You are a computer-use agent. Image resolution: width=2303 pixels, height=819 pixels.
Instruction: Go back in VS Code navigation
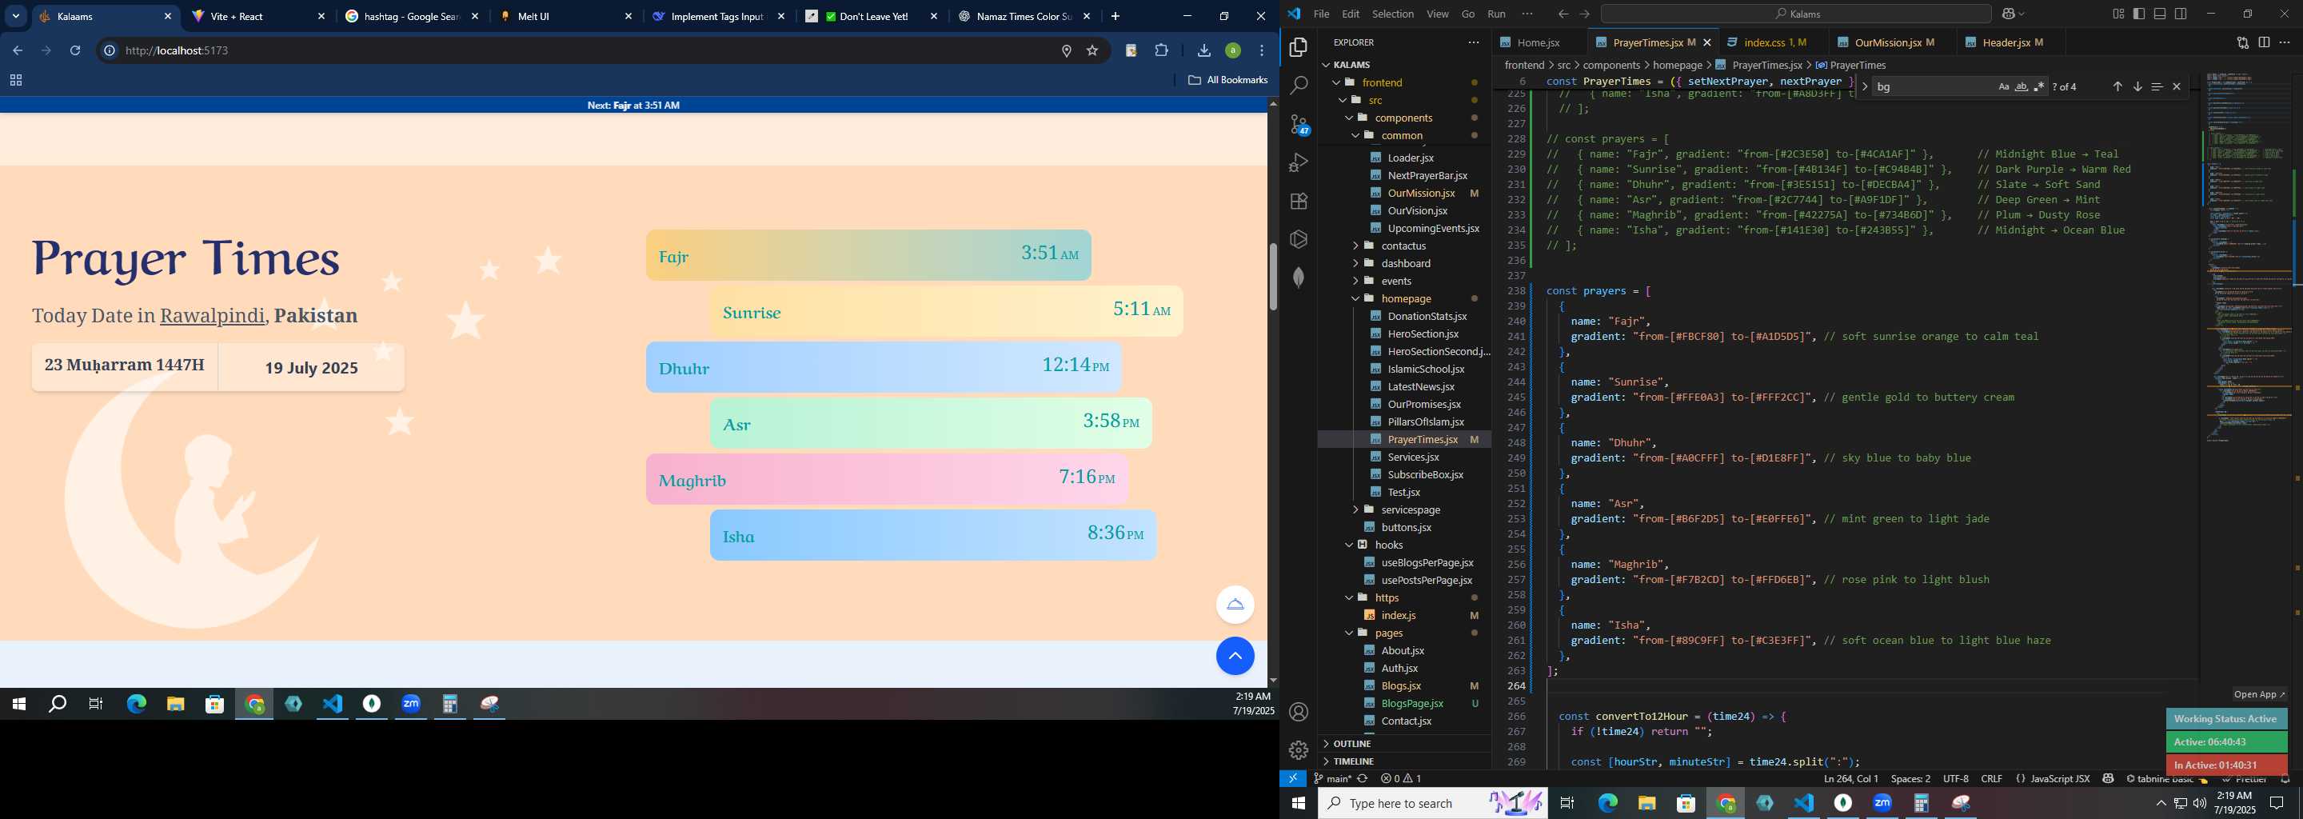(x=1563, y=14)
